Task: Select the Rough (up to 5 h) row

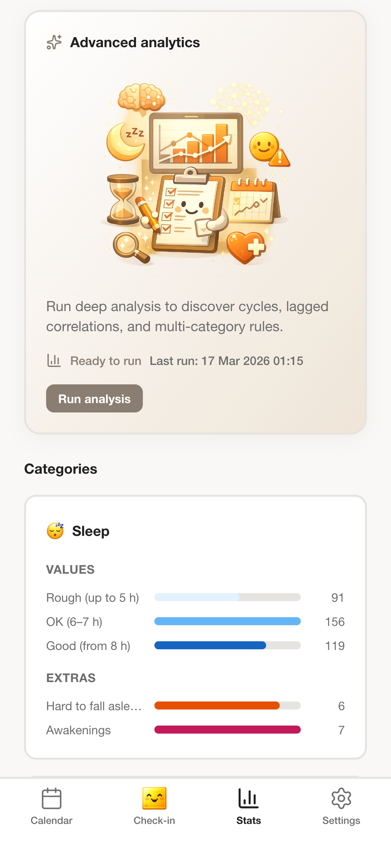Action: pyautogui.click(x=93, y=598)
